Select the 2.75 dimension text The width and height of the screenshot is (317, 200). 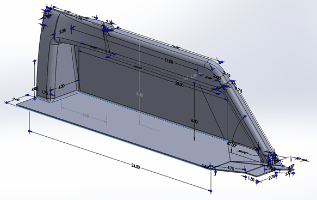[272, 177]
